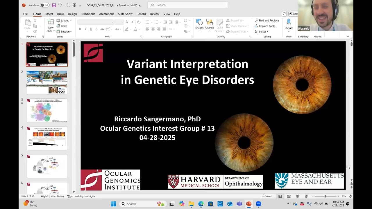Click the Save icon in title bar
This screenshot has width=372, height=209.
pos(54,5)
